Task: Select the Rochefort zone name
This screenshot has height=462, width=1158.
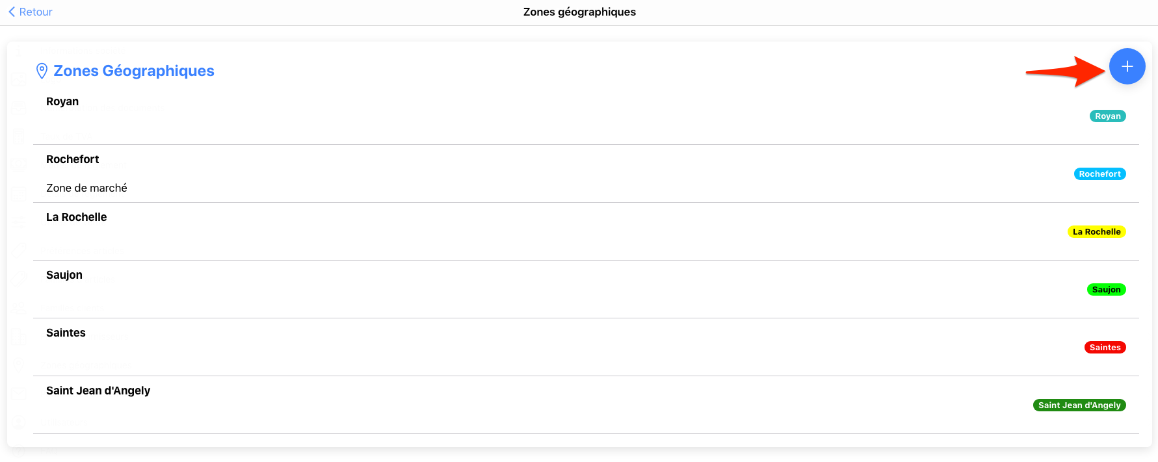Action: 72,159
